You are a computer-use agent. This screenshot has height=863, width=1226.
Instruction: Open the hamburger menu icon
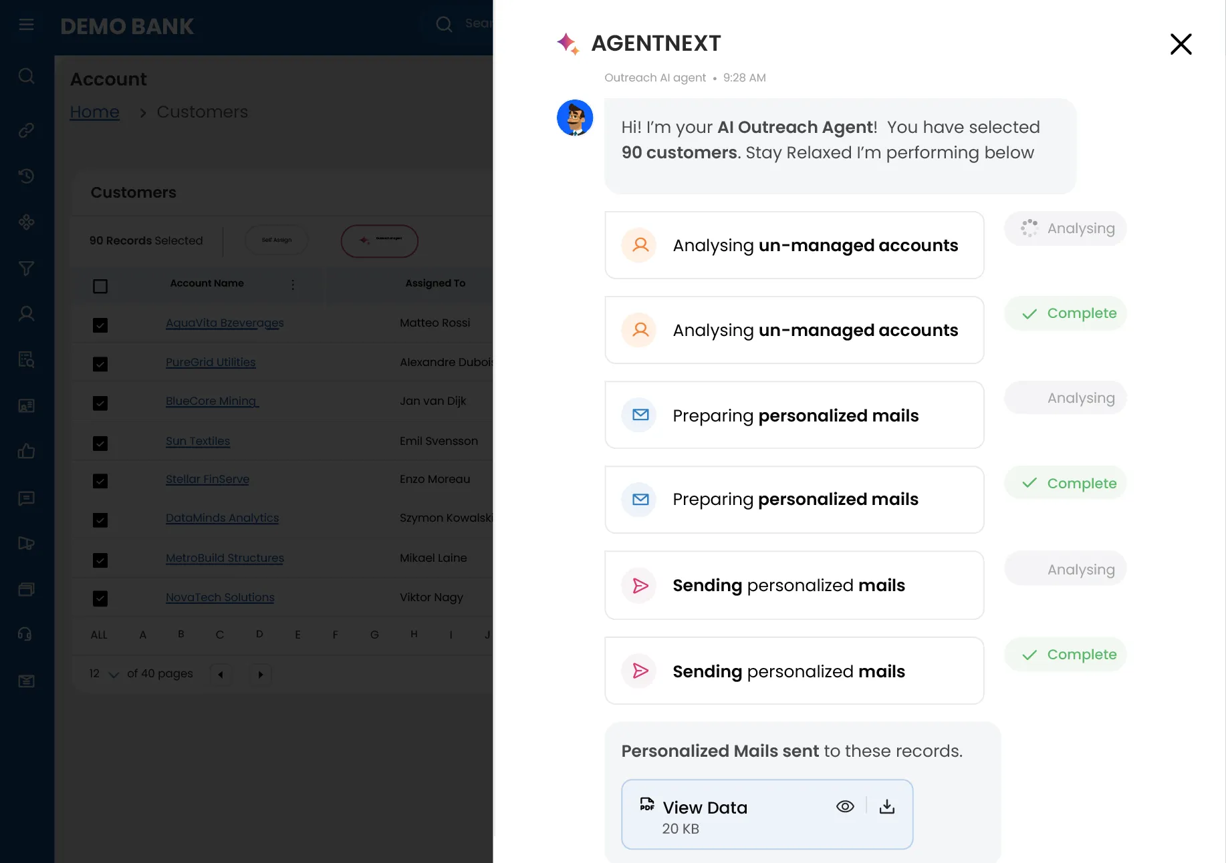click(26, 25)
